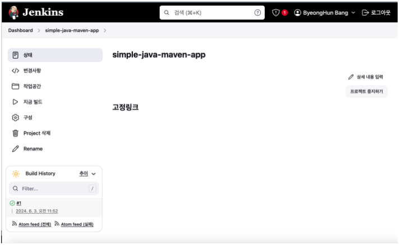Click the Filter magnifier icon
This screenshot has height=245, width=401.
click(15, 189)
